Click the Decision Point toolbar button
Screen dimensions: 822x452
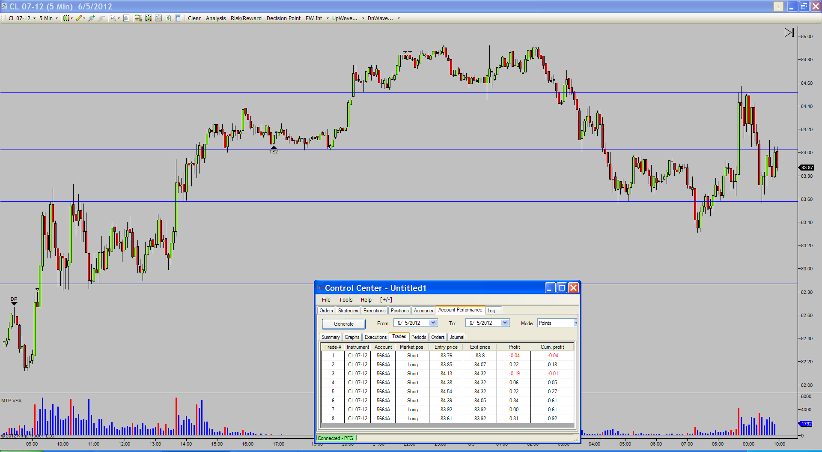coord(283,18)
